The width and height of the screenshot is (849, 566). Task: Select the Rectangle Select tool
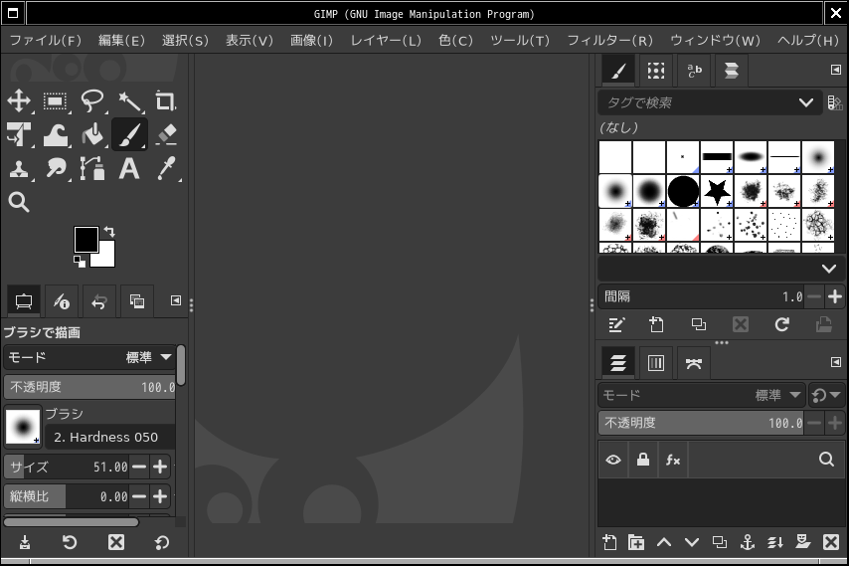point(56,100)
